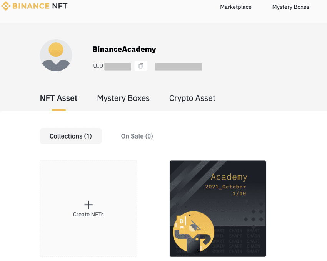Screen dimensions: 327x261
Task: Click the Academy title on the NFT artwork
Action: coord(229,177)
